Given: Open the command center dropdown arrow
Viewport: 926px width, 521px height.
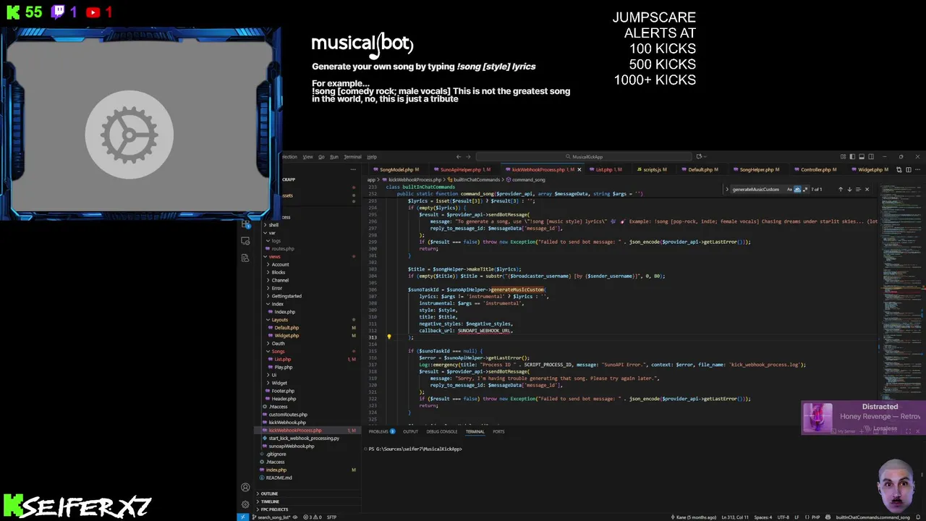Looking at the screenshot, I should [x=705, y=156].
